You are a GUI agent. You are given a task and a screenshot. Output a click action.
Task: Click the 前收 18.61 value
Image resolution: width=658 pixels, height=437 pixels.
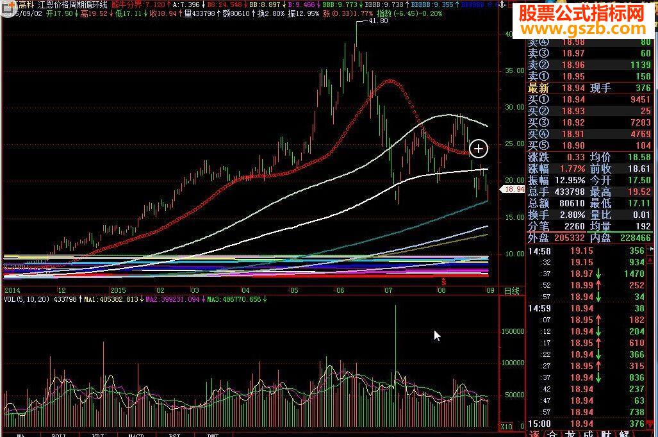(x=639, y=169)
